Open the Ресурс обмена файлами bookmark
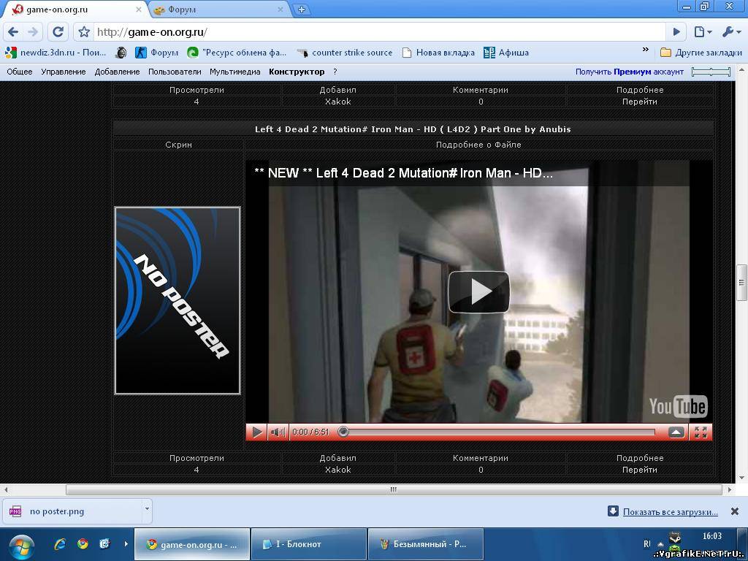748x561 pixels. (237, 53)
